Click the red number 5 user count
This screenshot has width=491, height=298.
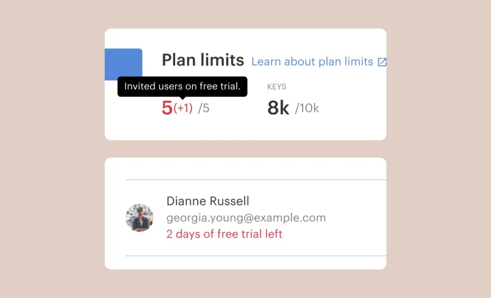tap(167, 108)
